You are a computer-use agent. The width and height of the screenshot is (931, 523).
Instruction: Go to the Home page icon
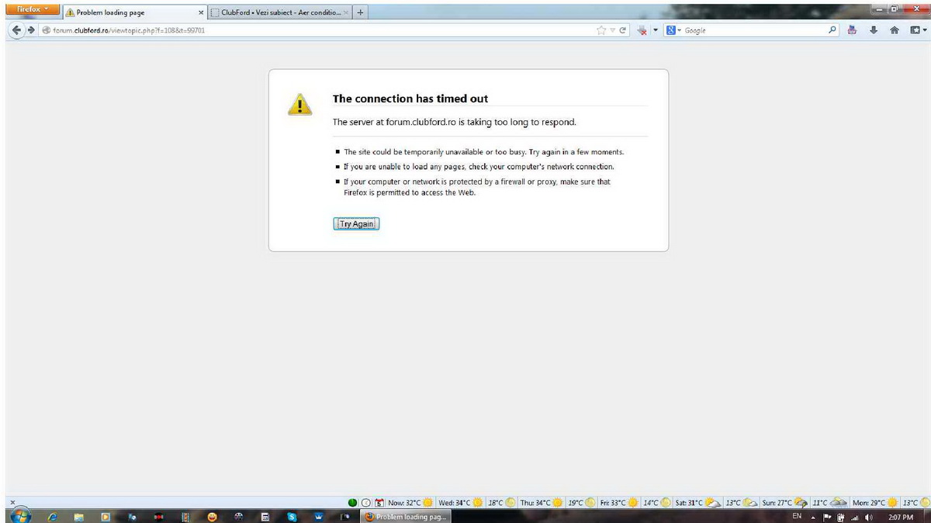(x=894, y=30)
